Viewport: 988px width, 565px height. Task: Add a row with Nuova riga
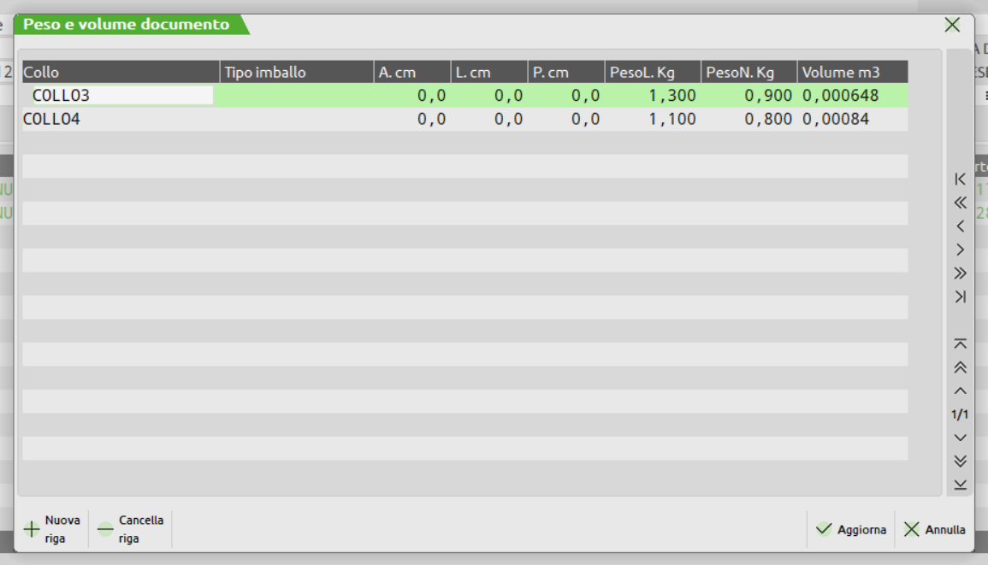[52, 529]
